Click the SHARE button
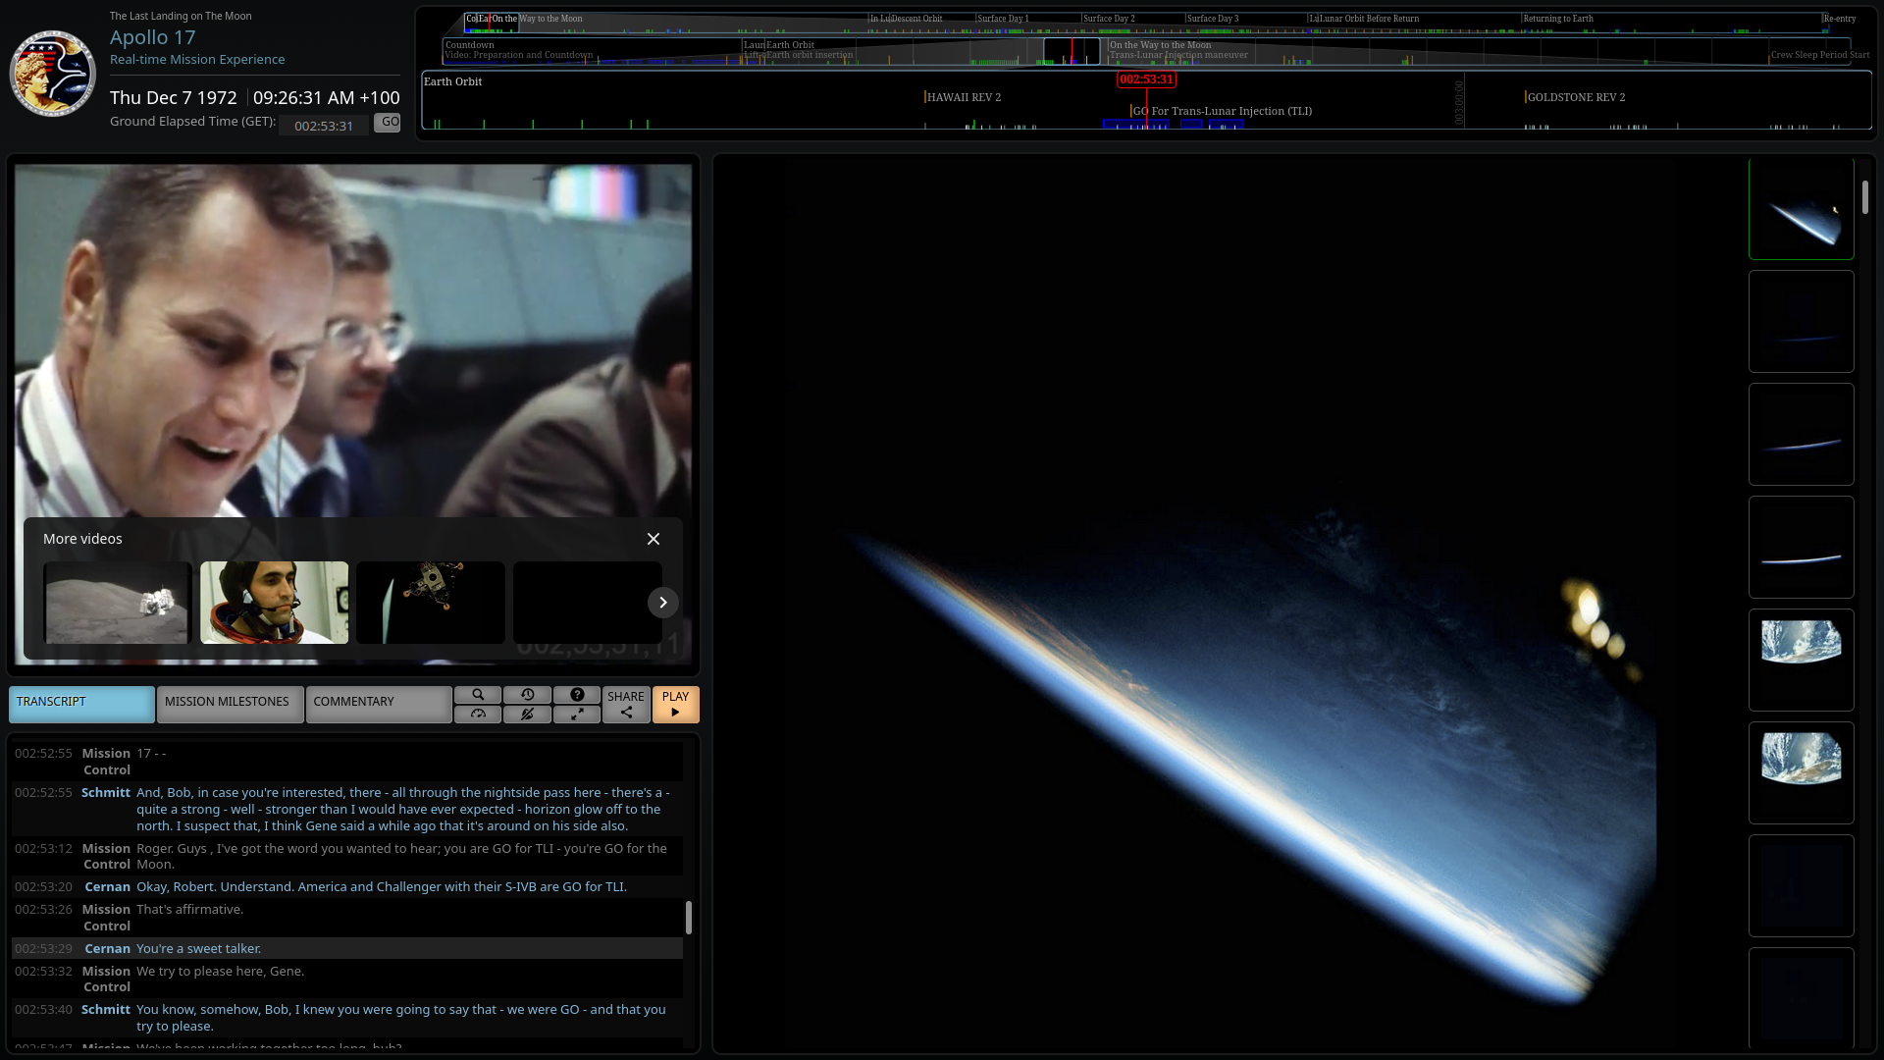This screenshot has width=1884, height=1060. pos(626,704)
